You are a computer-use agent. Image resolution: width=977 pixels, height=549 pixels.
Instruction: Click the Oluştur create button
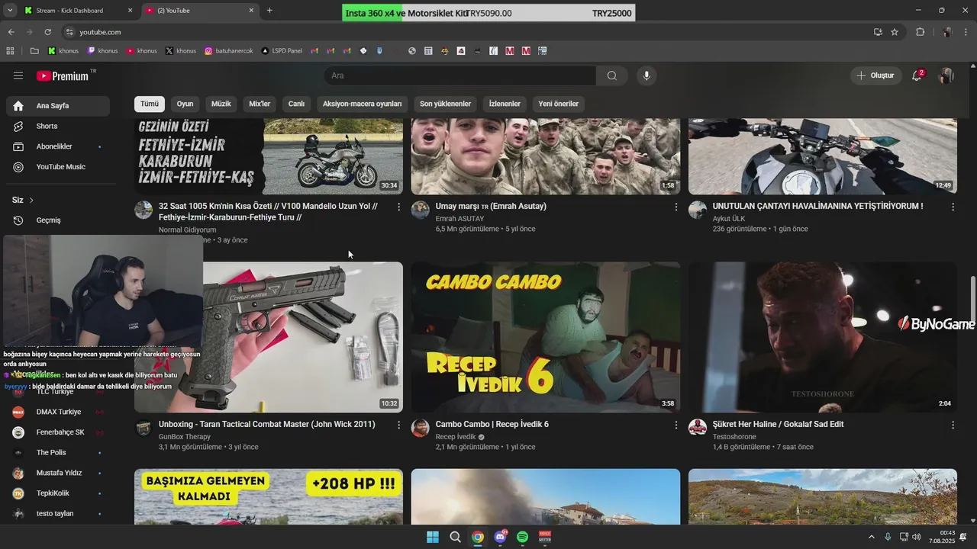[875, 75]
